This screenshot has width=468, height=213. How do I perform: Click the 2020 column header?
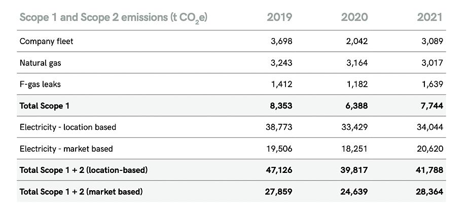click(x=354, y=17)
